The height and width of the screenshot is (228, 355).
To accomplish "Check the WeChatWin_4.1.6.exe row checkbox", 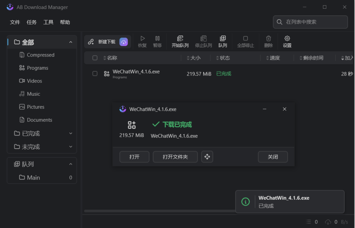I will pos(95,73).
